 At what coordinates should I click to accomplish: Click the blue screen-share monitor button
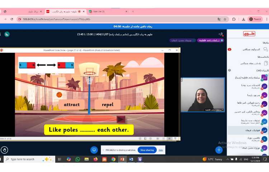(x=94, y=150)
